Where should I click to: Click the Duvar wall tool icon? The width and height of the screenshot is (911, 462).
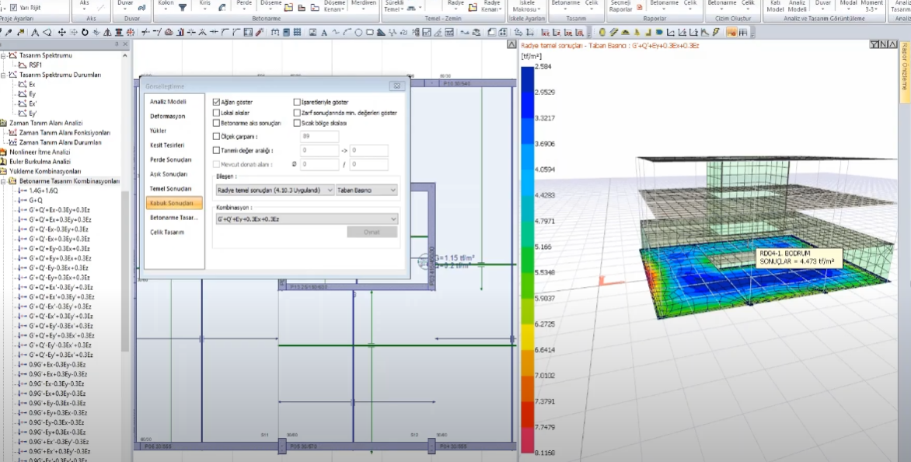point(141,7)
